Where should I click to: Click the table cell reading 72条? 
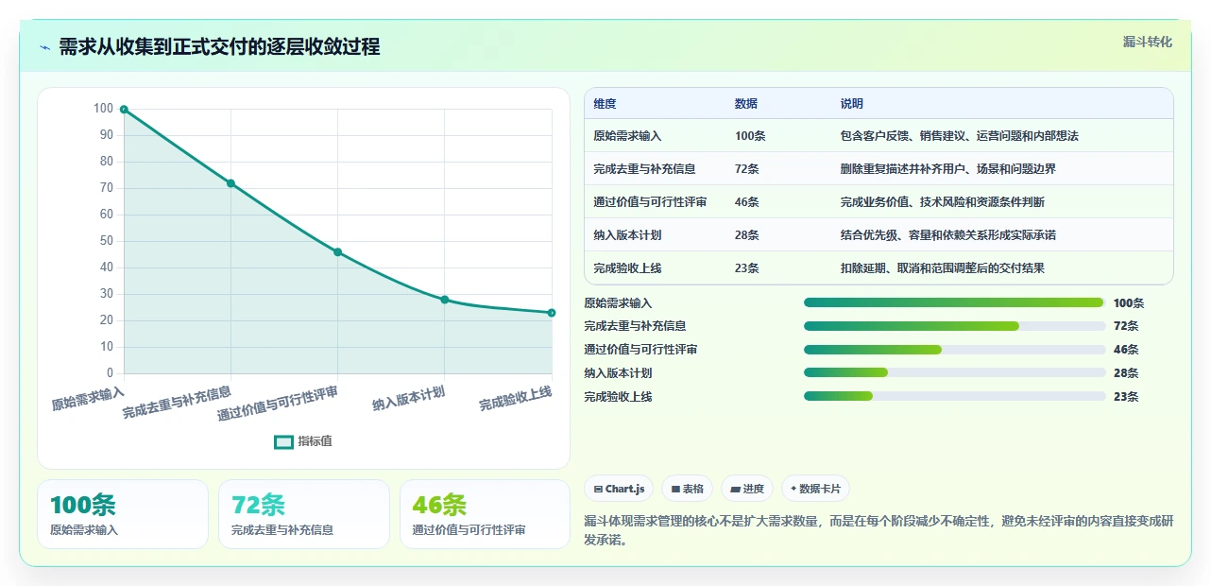coord(747,169)
